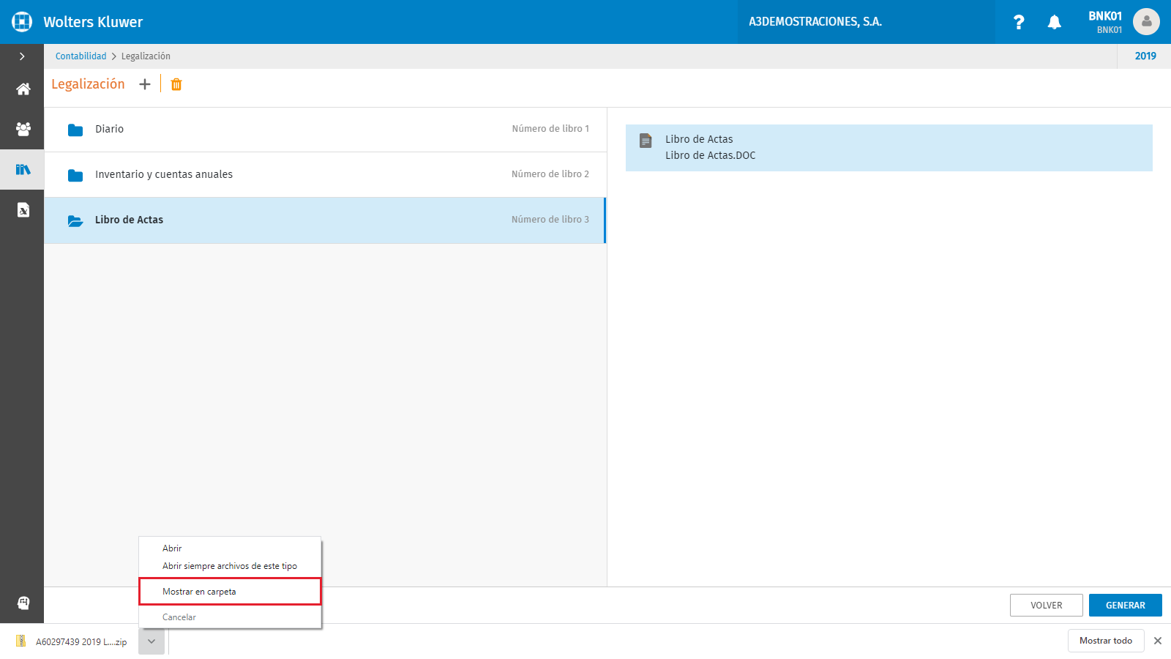Select the Diario book row
This screenshot has width=1171, height=659.
point(325,130)
